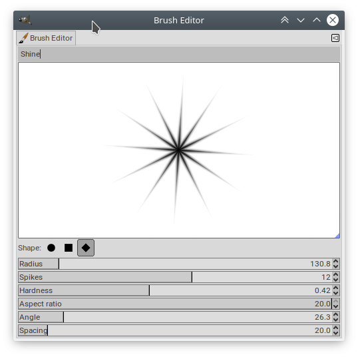Click the blue preview resize corner handle
This screenshot has height=357, width=358.
pyautogui.click(x=337, y=236)
